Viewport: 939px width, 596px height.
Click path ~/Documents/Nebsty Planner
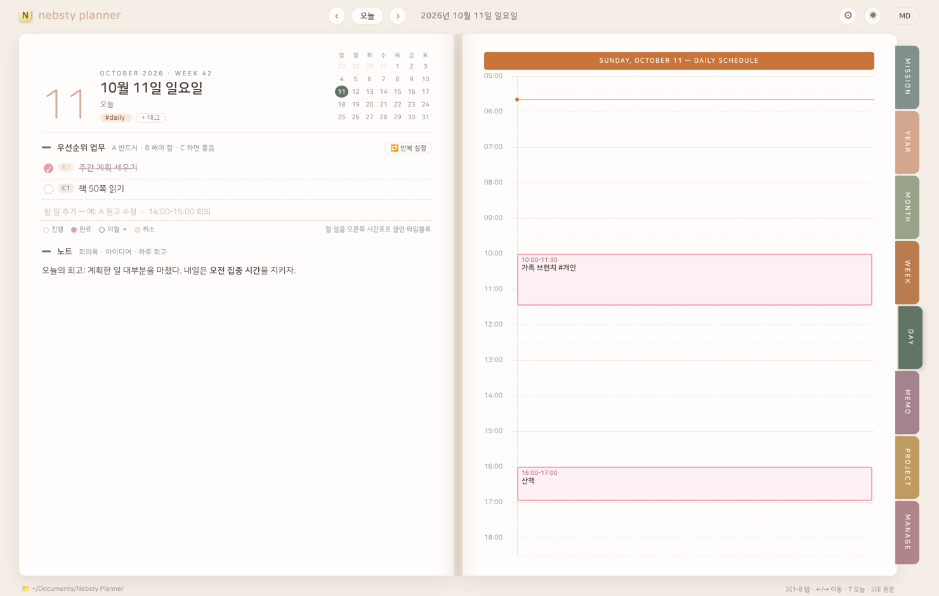coord(77,589)
